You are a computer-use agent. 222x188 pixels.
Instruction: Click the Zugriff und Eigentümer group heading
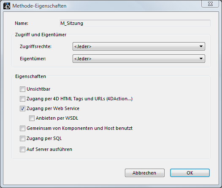[41, 35]
